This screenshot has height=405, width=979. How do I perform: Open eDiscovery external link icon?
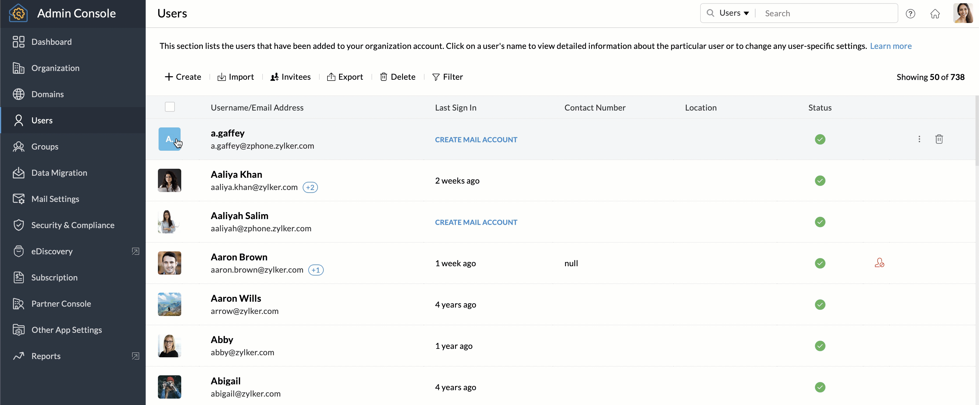point(135,251)
